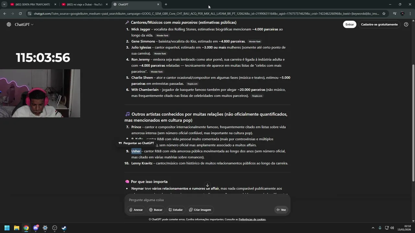Close the SENTA PRA TRAFICANTE tab

[x=55, y=5]
